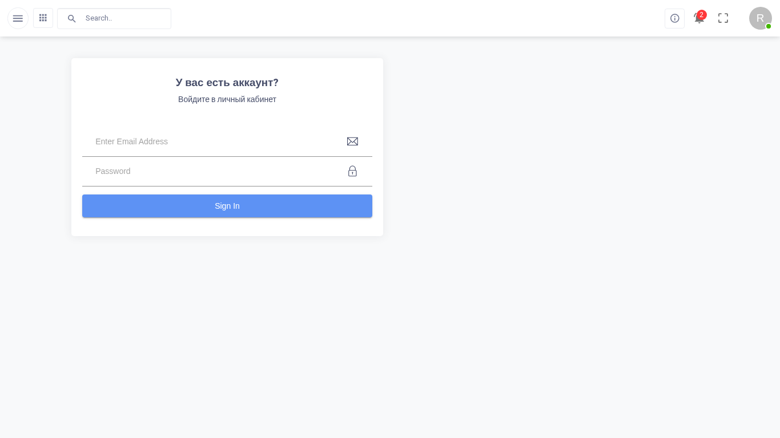The width and height of the screenshot is (780, 438).
Task: Click the padlock icon in password field
Action: [352, 171]
